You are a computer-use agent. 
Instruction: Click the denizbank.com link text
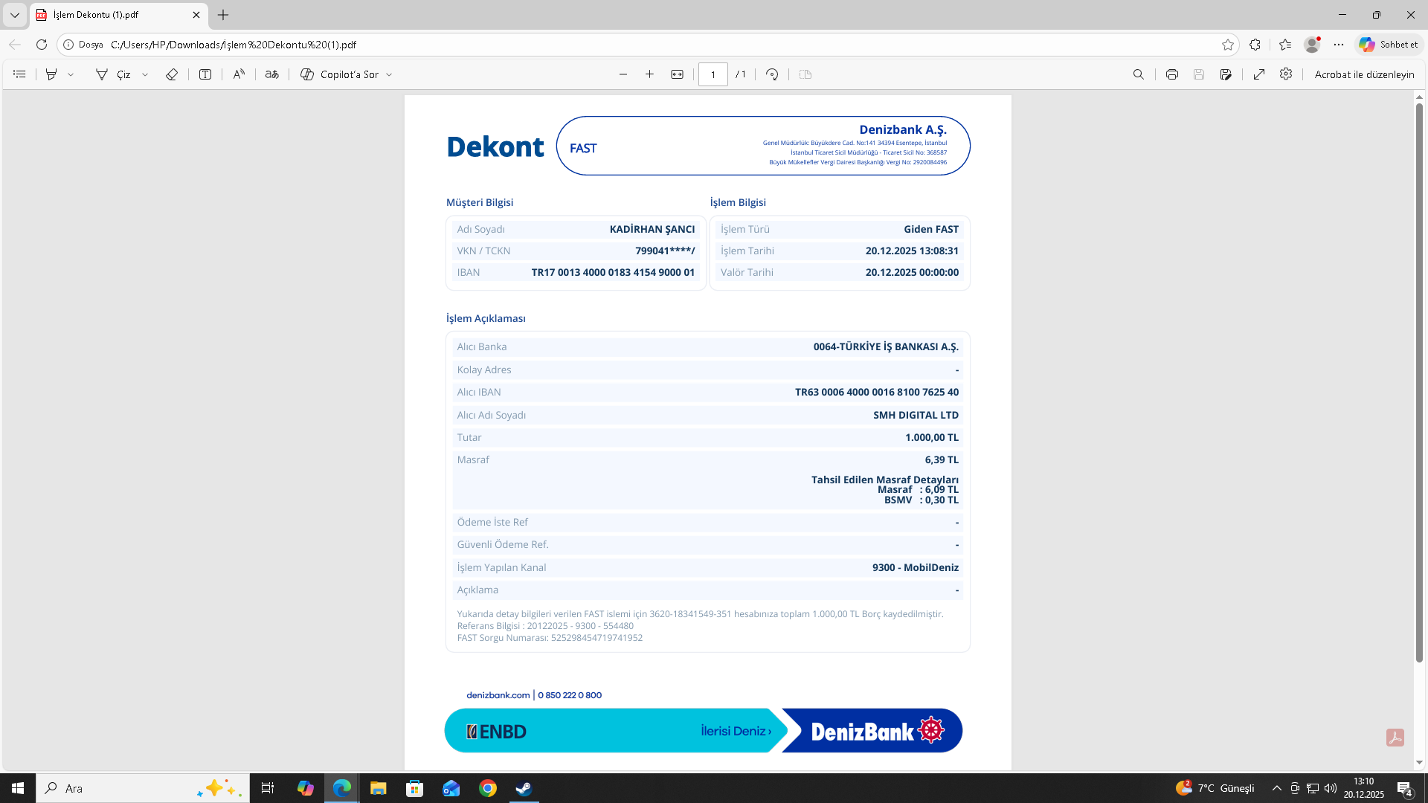coord(498,695)
